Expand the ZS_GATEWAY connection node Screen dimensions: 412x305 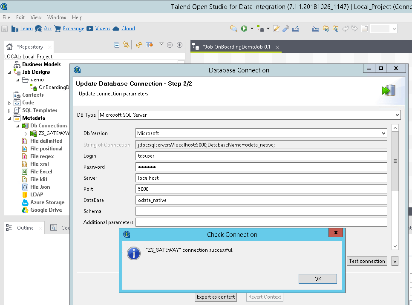pyautogui.click(x=26, y=134)
